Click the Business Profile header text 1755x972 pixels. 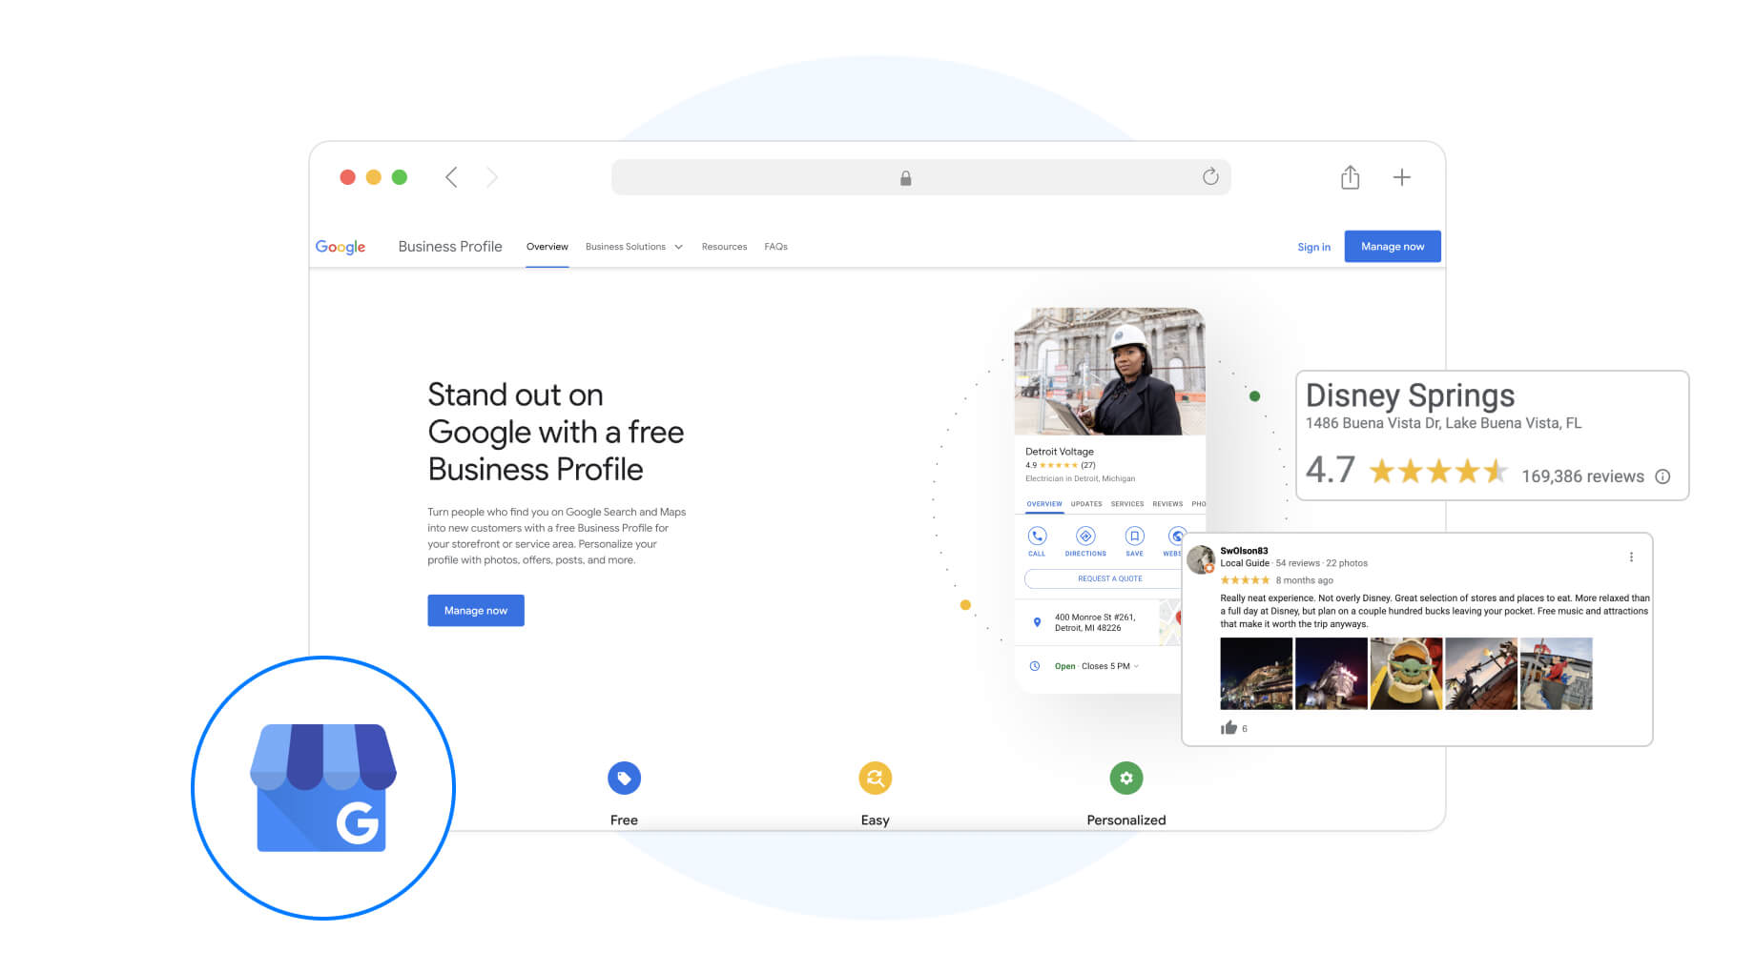tap(450, 246)
